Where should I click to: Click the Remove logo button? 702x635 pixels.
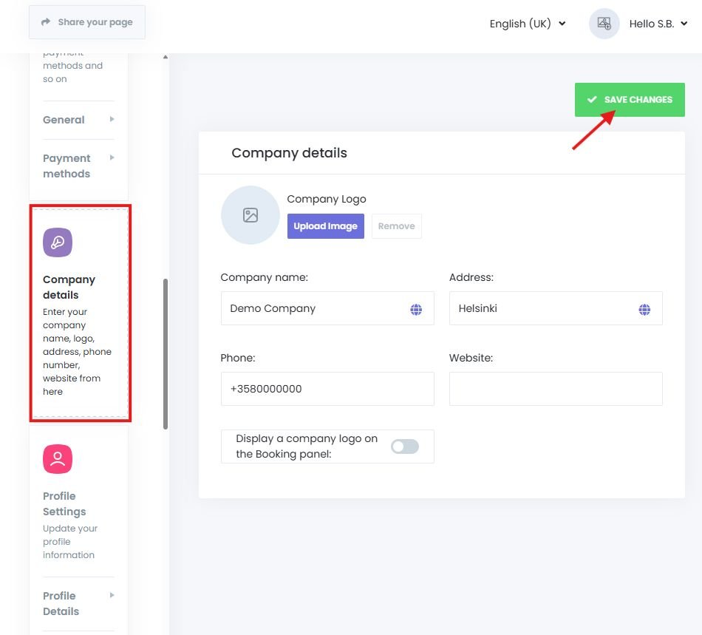(396, 226)
